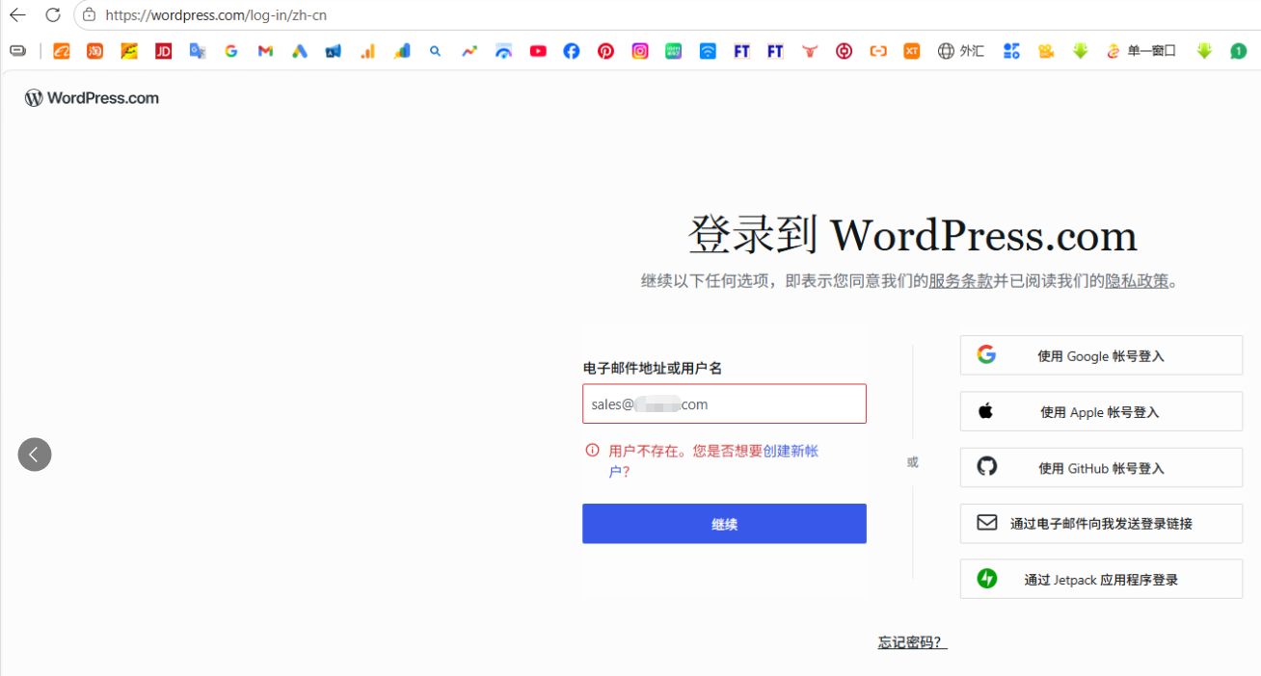The width and height of the screenshot is (1261, 676).
Task: Open the 忘记密码? link
Action: click(x=912, y=642)
